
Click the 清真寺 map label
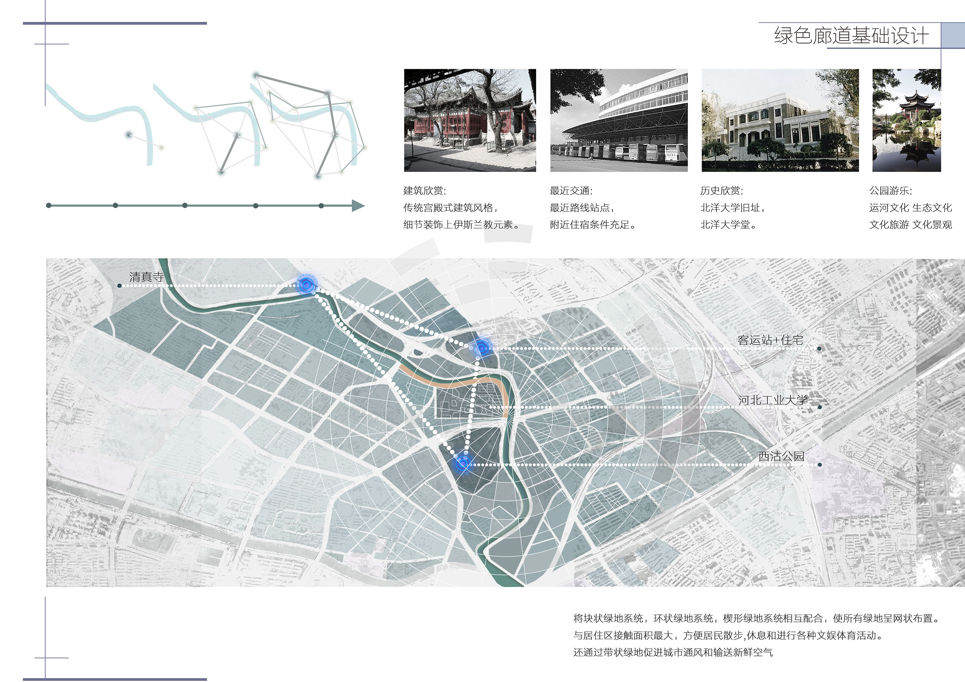pyautogui.click(x=146, y=277)
